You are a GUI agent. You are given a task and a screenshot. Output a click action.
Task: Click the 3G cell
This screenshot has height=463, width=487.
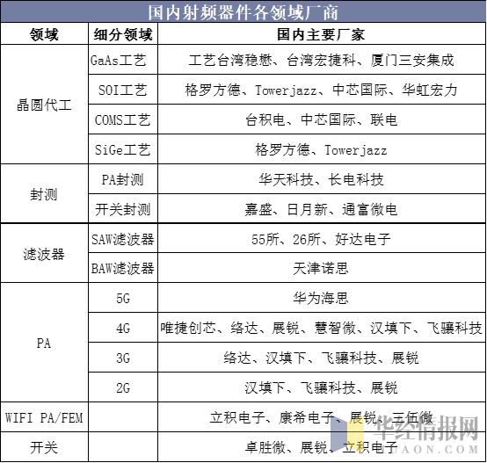(x=123, y=358)
